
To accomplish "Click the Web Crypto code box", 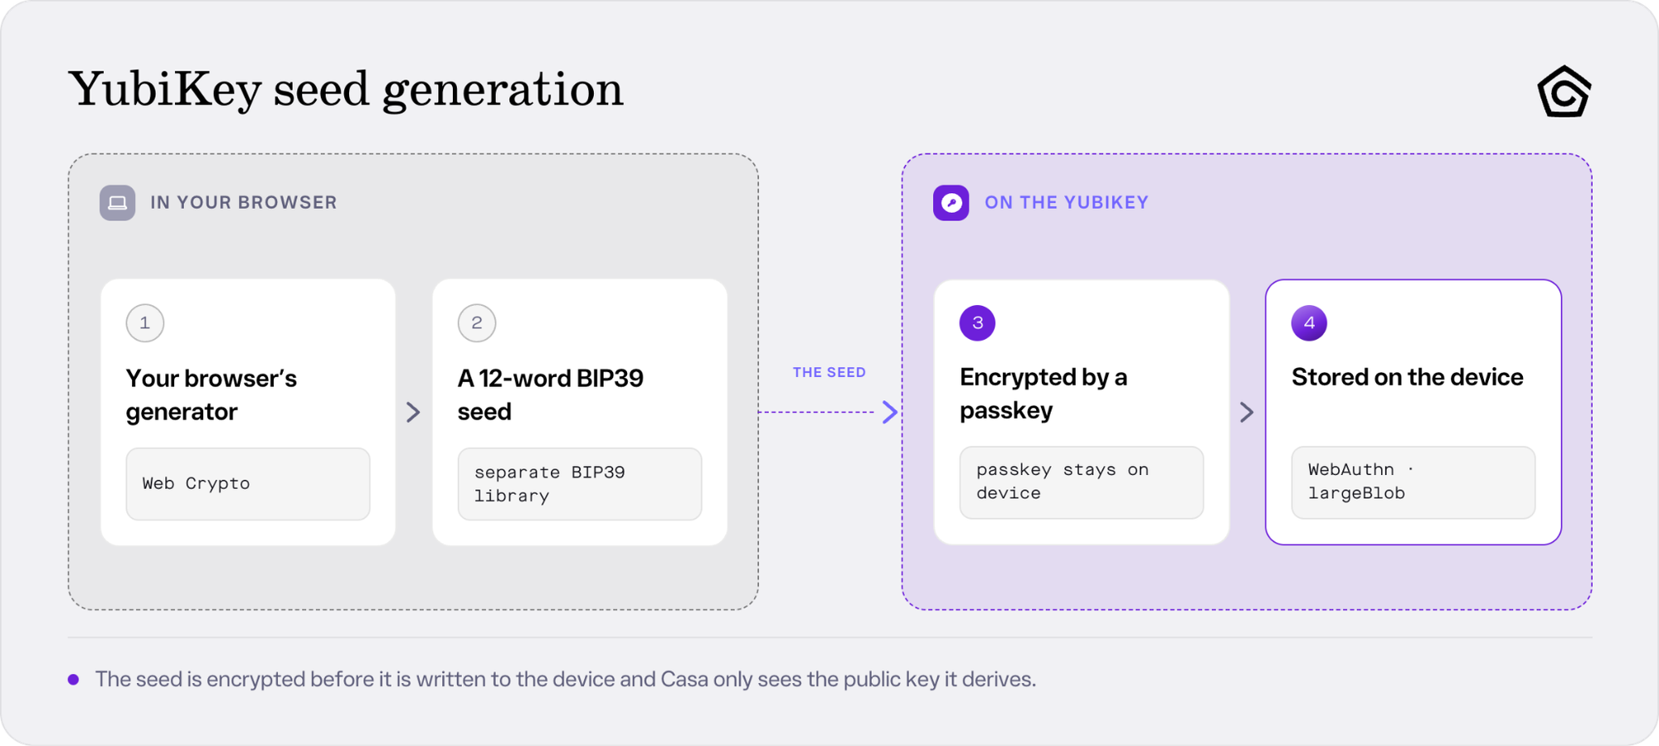I will [248, 484].
